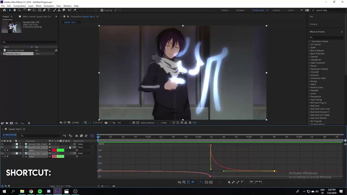This screenshot has width=347, height=195.
Task: Select the Type text tool
Action: [x=49, y=10]
